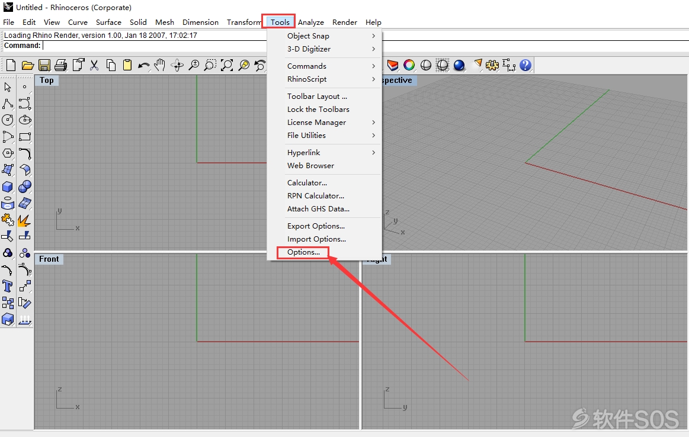Screen dimensions: 689x437
Task: Click the Boolean spheres icon
Action: point(25,187)
